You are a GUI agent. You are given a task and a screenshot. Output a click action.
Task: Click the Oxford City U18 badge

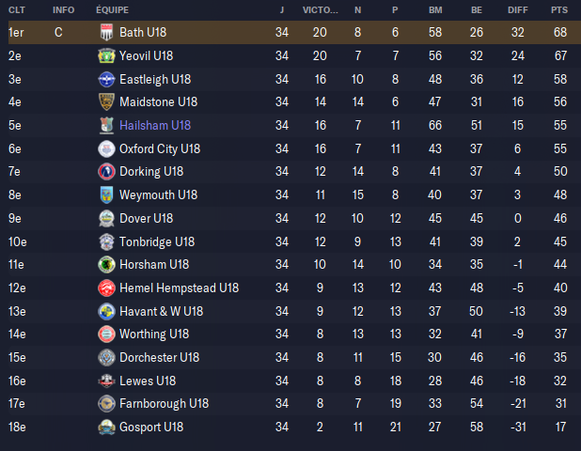[106, 148]
